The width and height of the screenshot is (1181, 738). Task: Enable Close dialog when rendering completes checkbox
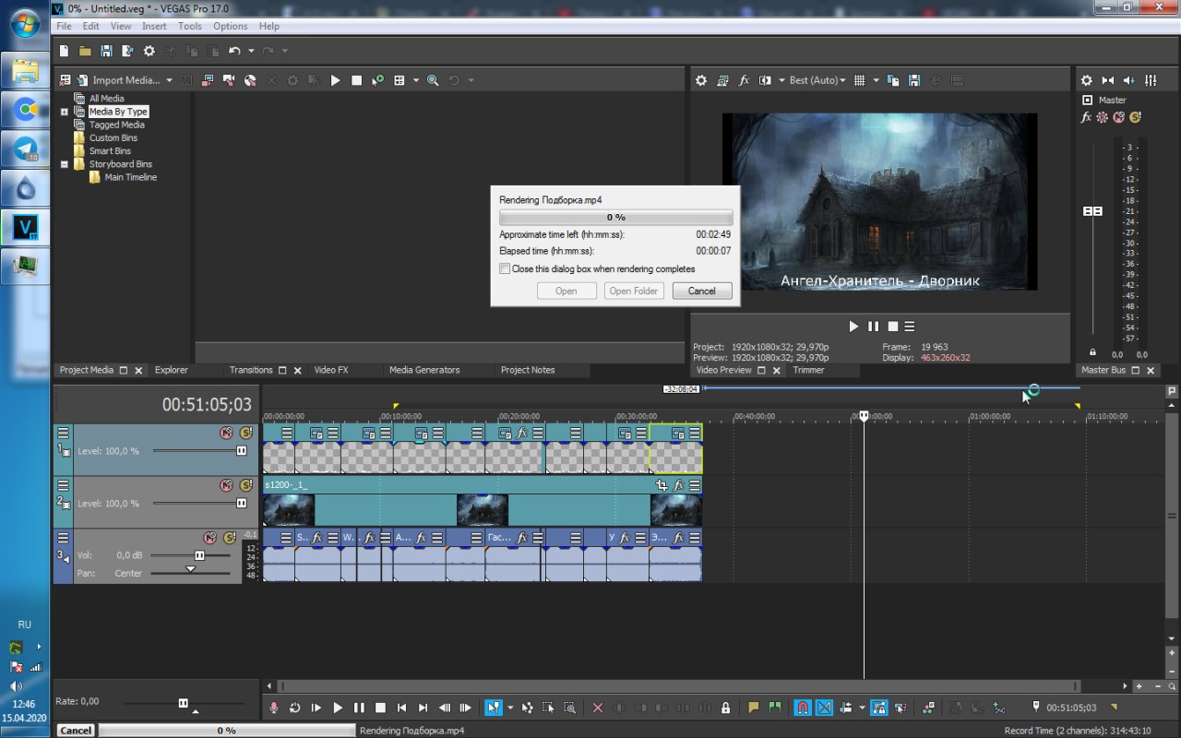[x=505, y=269]
